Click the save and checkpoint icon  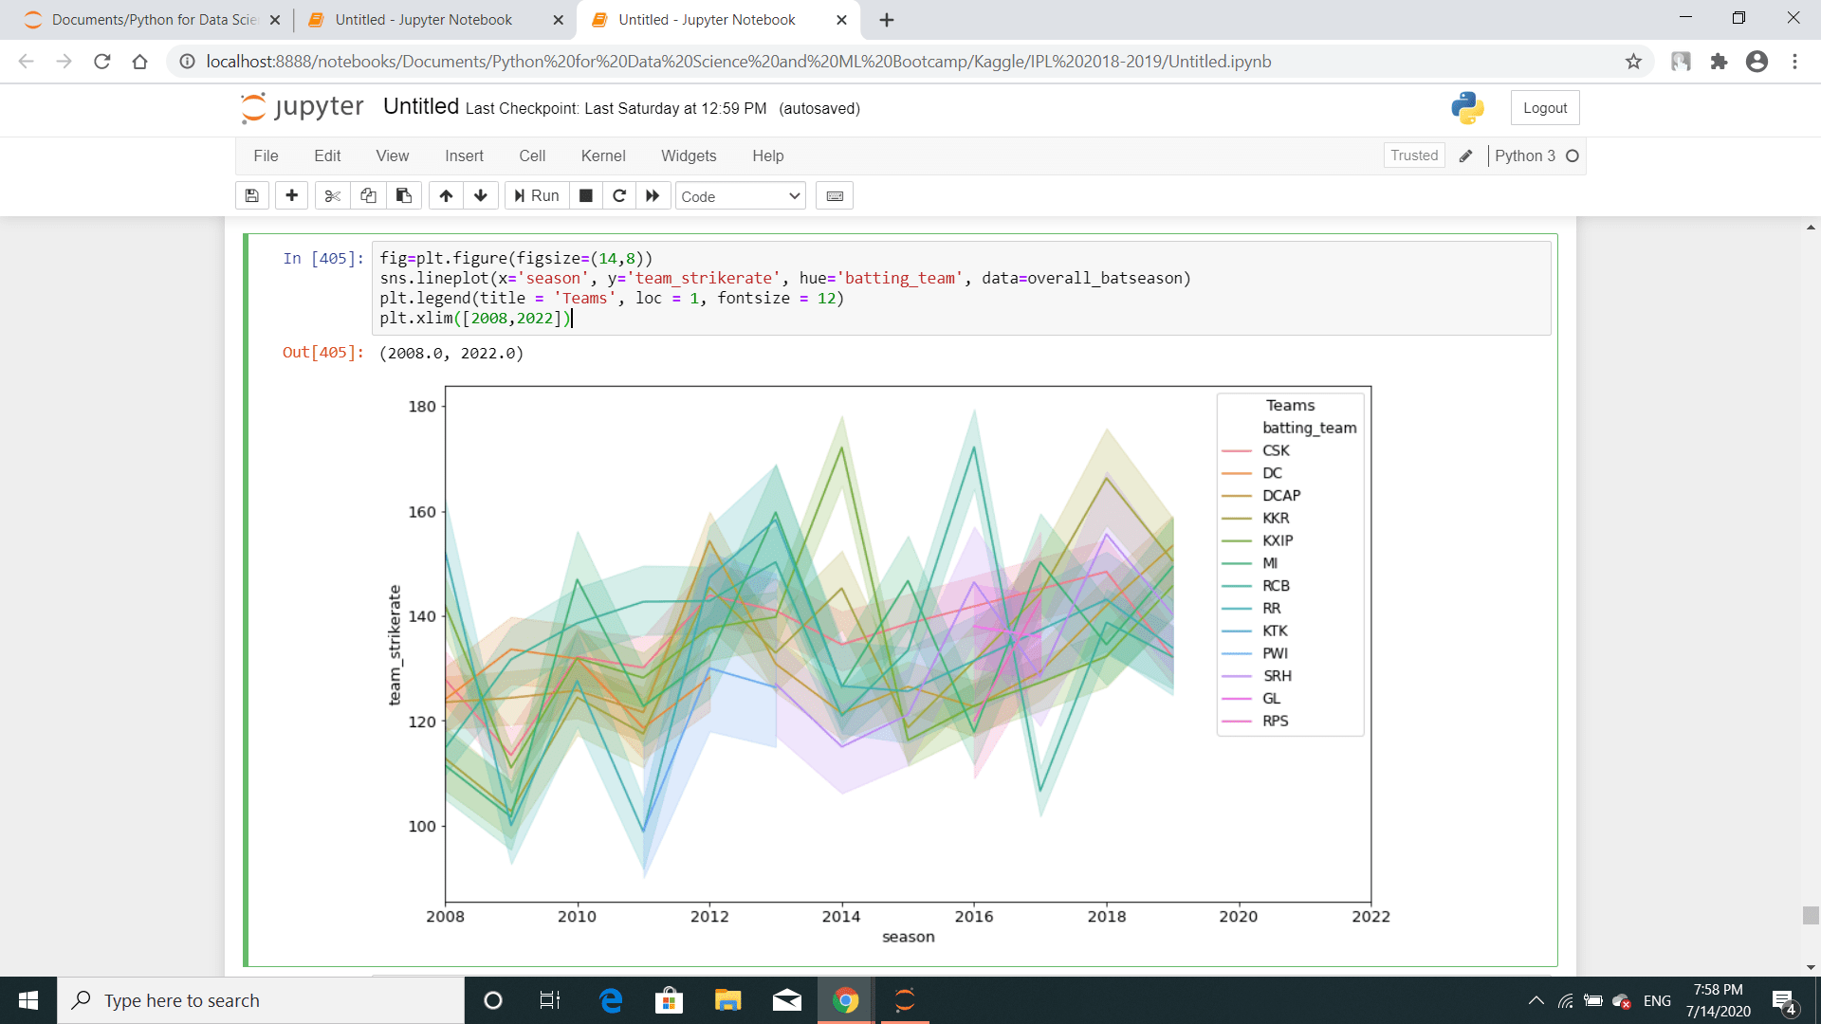point(251,196)
